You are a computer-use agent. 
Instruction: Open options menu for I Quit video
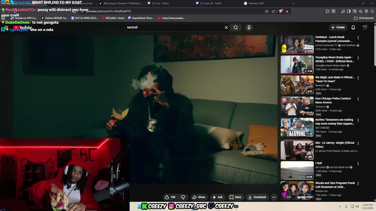coord(358,164)
